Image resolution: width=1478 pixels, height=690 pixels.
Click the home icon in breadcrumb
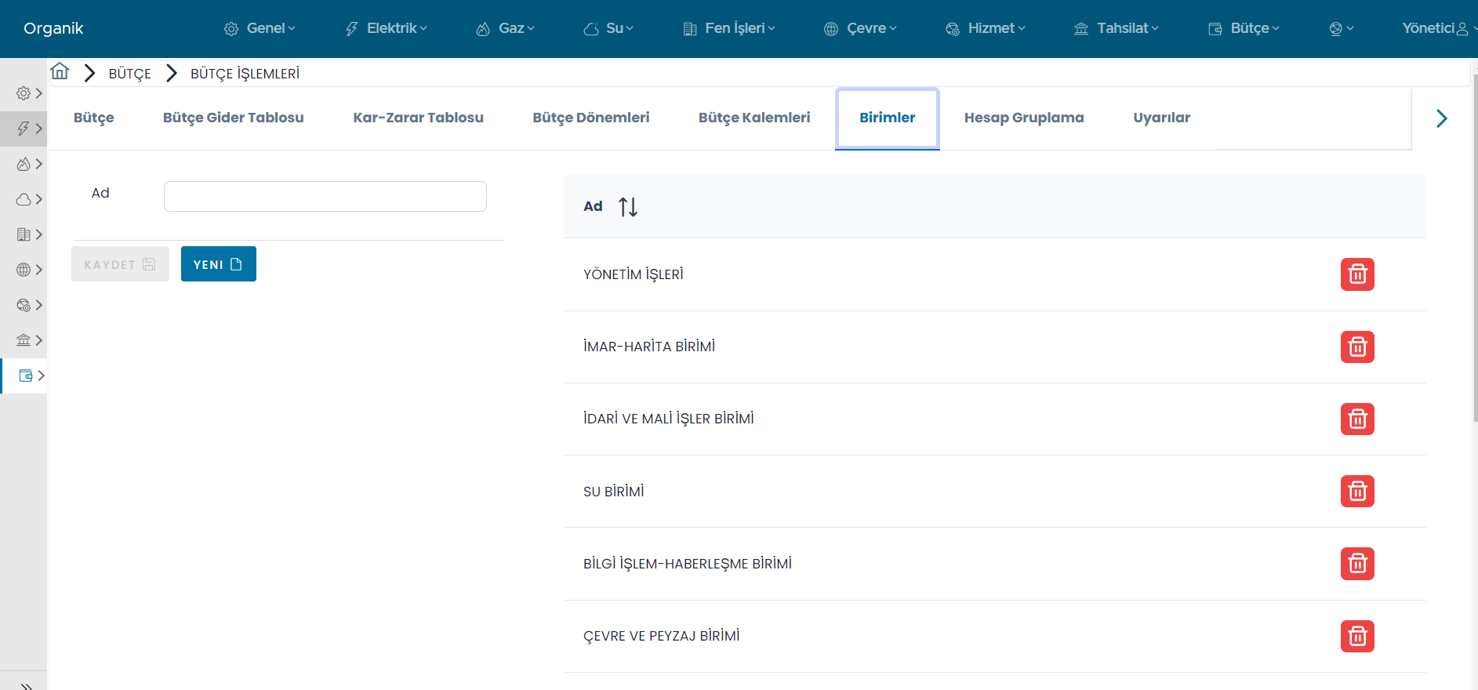(x=60, y=72)
